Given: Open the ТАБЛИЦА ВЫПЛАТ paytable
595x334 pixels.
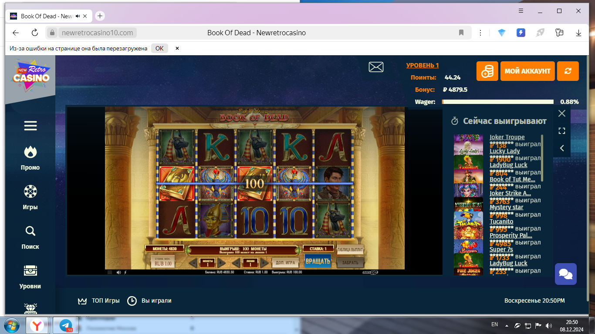Looking at the screenshot, I should point(350,250).
